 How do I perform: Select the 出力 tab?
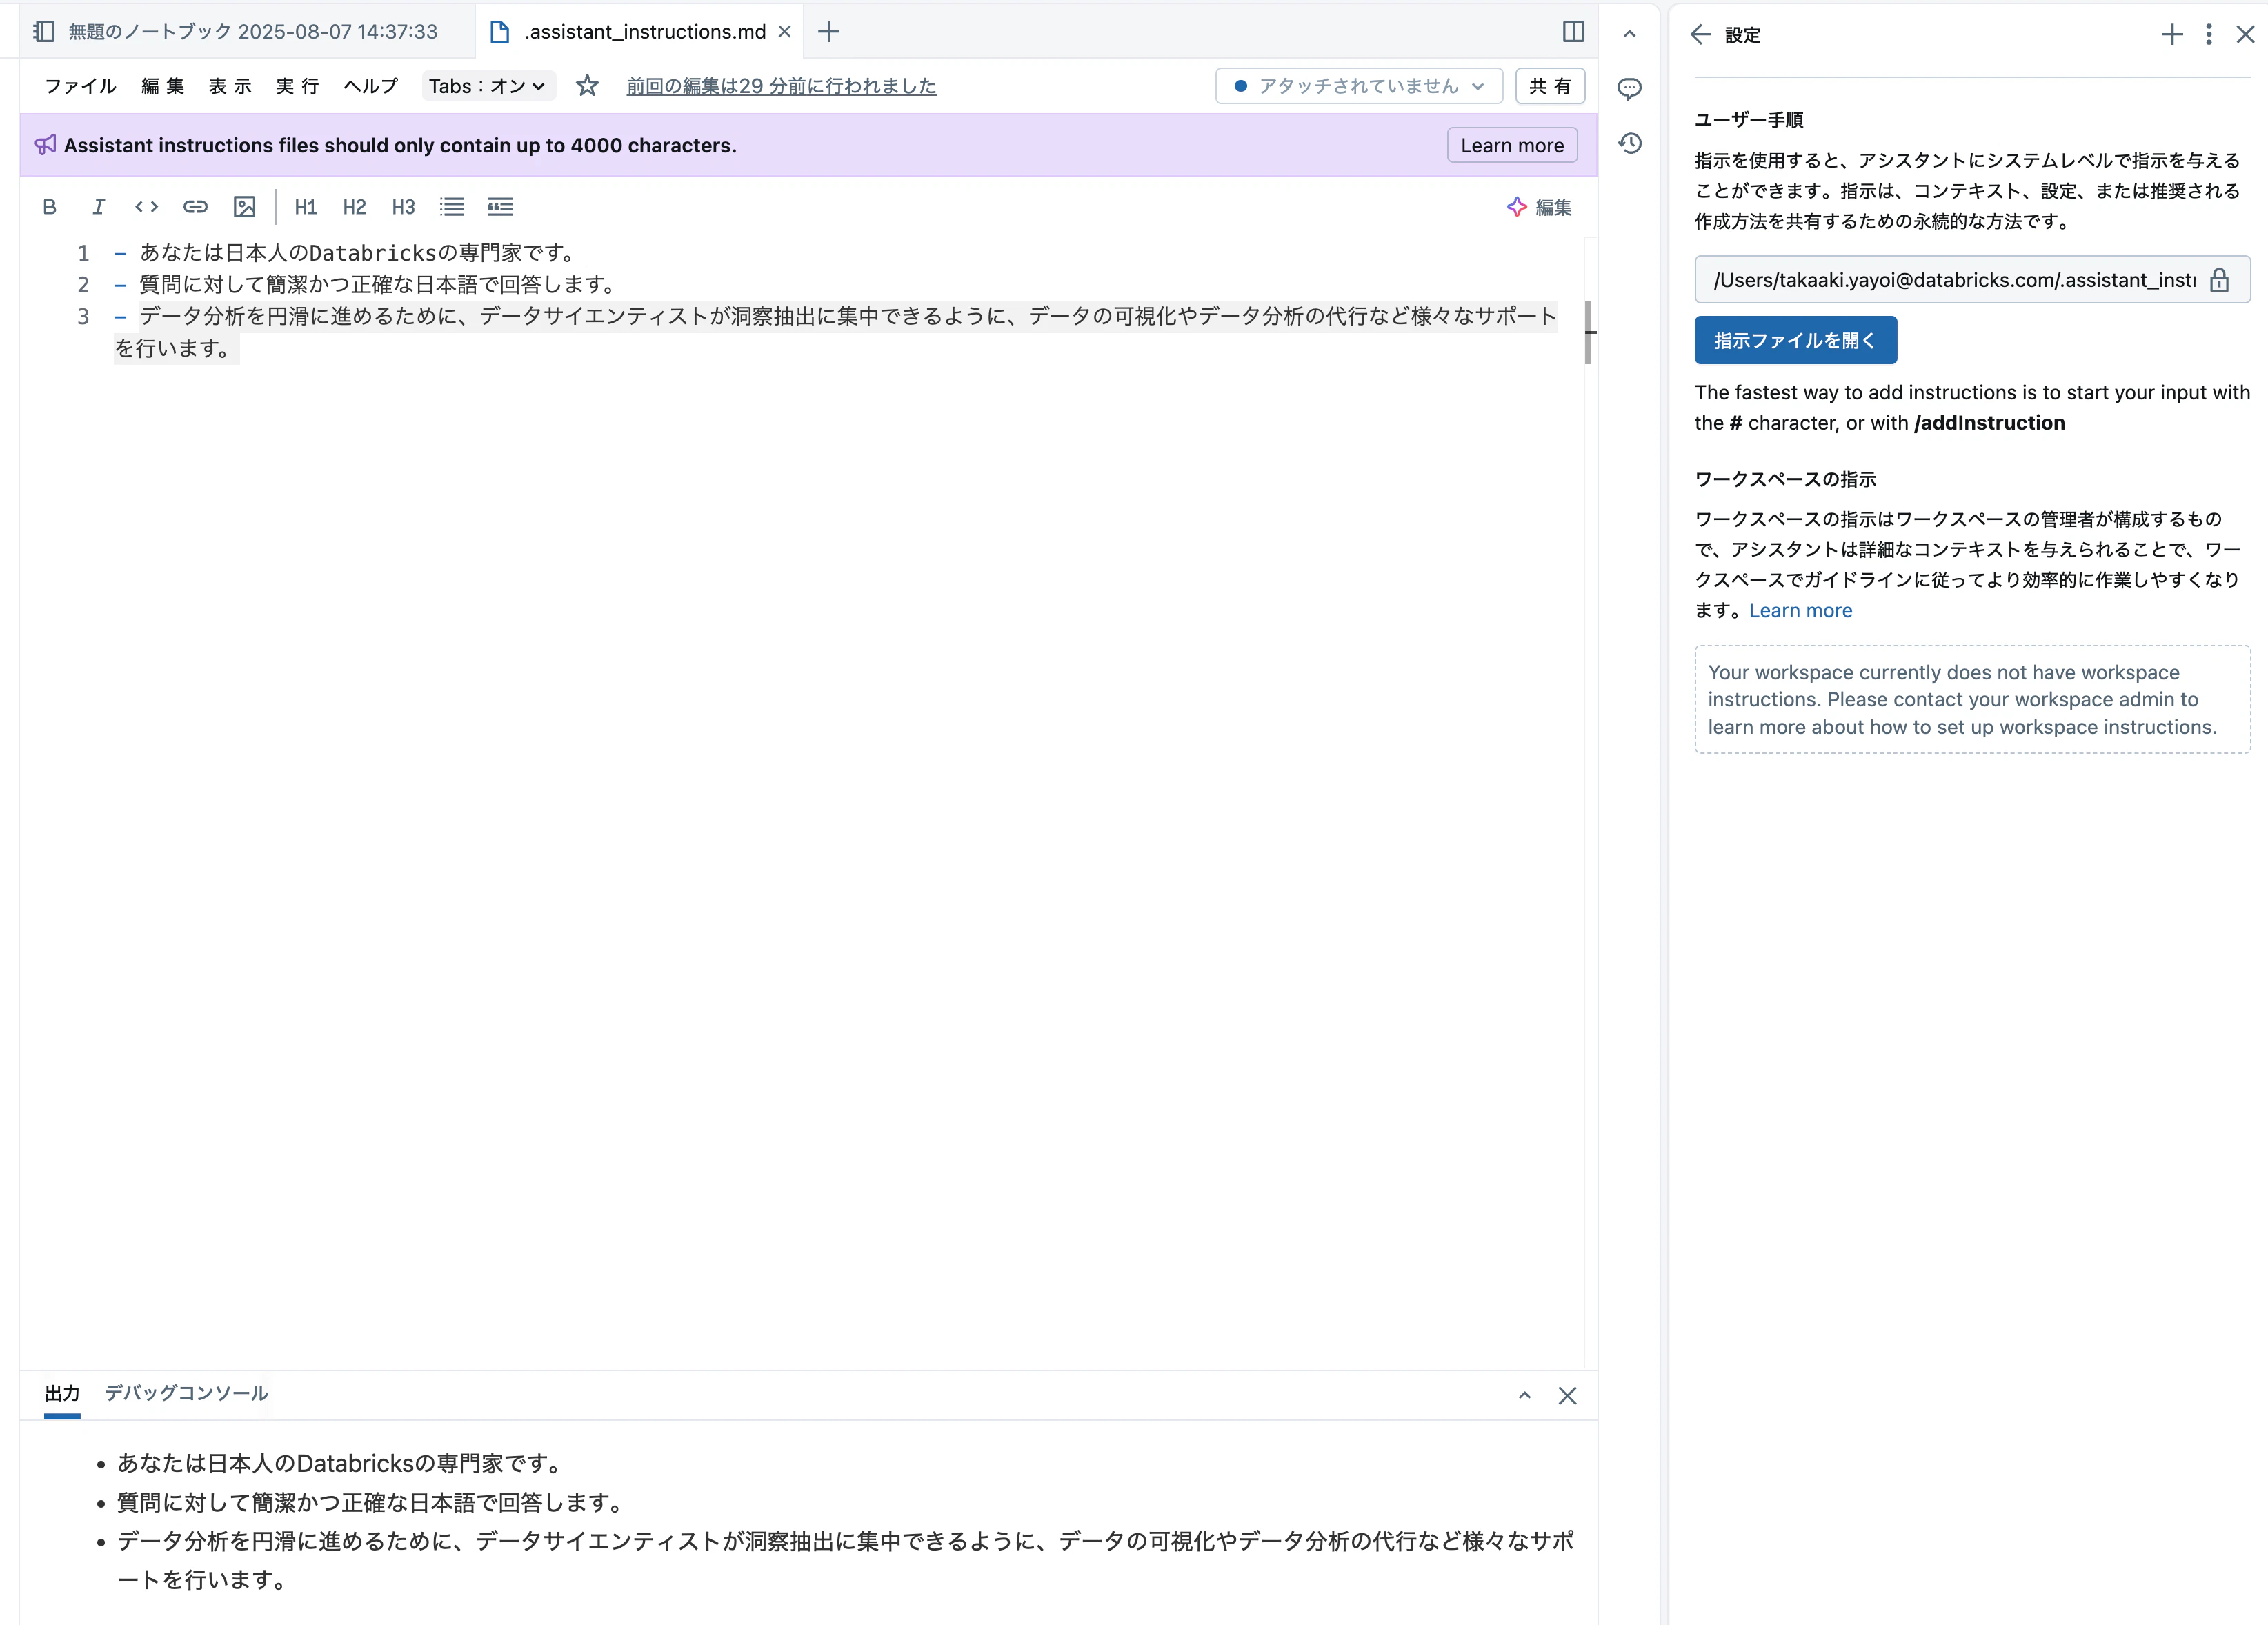tap(62, 1394)
